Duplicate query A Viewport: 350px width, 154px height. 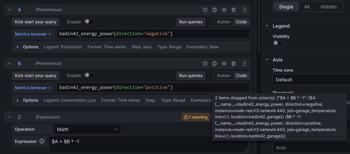click(215, 10)
